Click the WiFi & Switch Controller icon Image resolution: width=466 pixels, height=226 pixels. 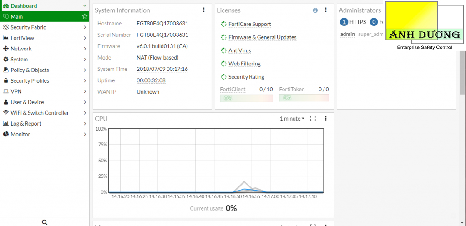pyautogui.click(x=5, y=113)
